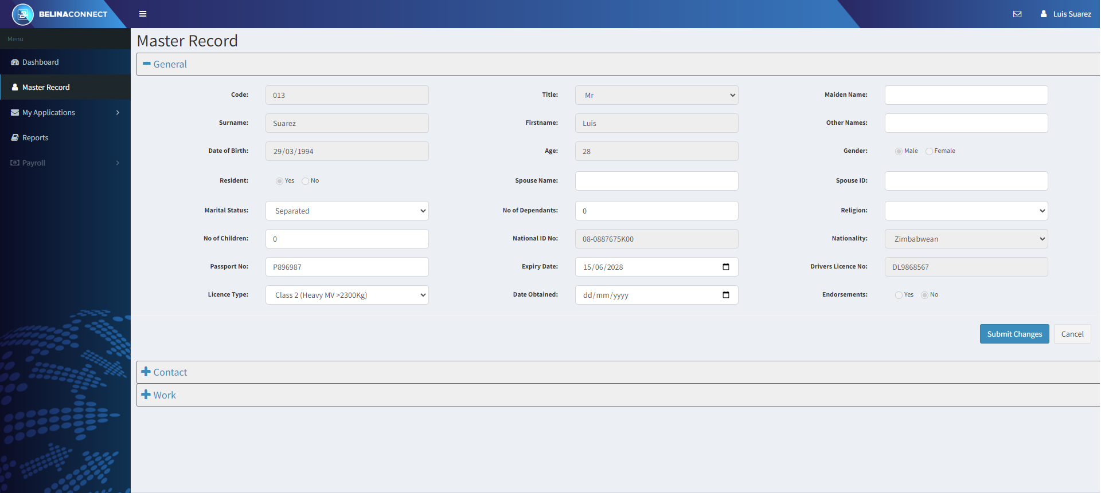Click the Spouse Name field
This screenshot has height=493, width=1101.
point(657,181)
